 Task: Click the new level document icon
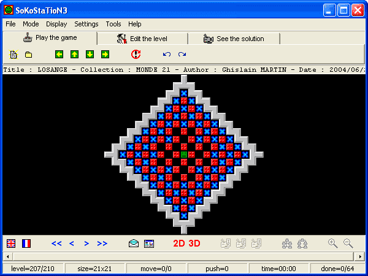click(x=13, y=55)
